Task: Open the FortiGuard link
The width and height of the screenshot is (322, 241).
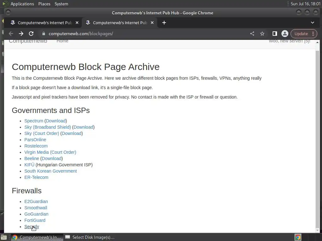Action: [35, 221]
